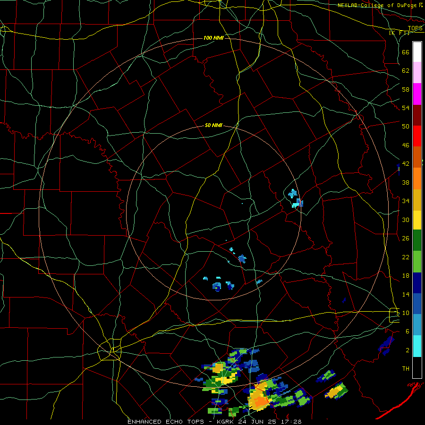The image size is (425, 425).
Task: Click the legend value '18'
Action: coord(406,276)
